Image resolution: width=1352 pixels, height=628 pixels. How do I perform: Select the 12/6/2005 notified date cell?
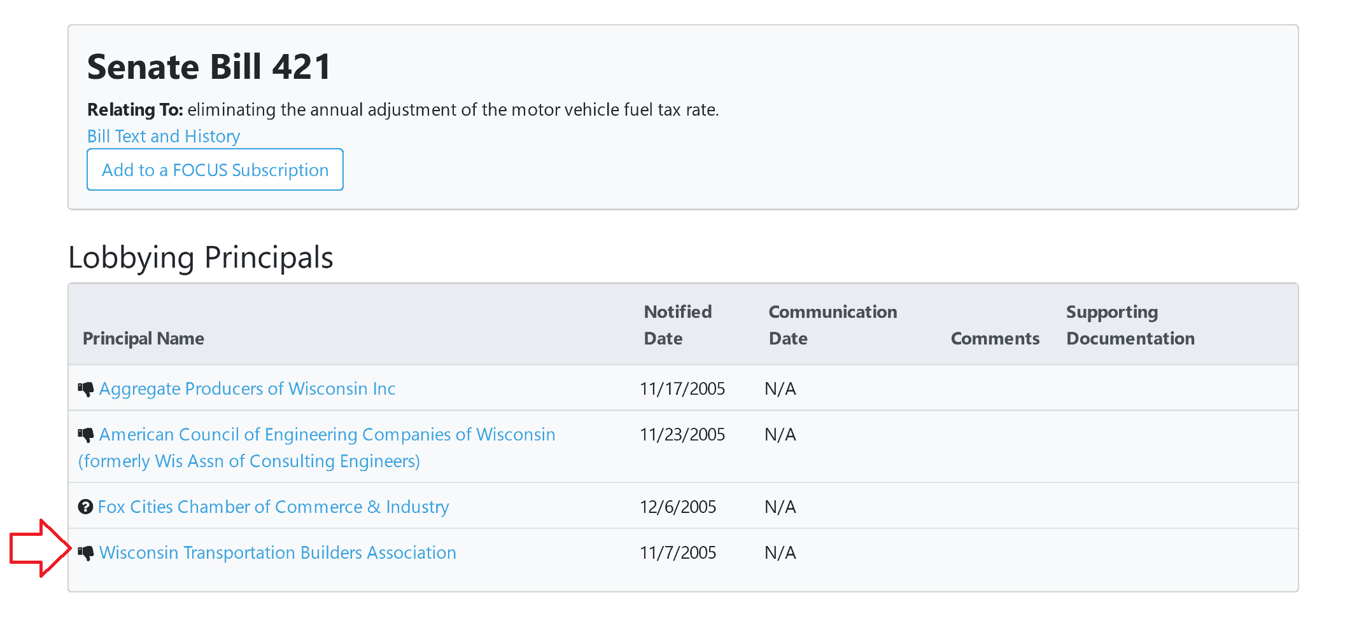point(678,507)
